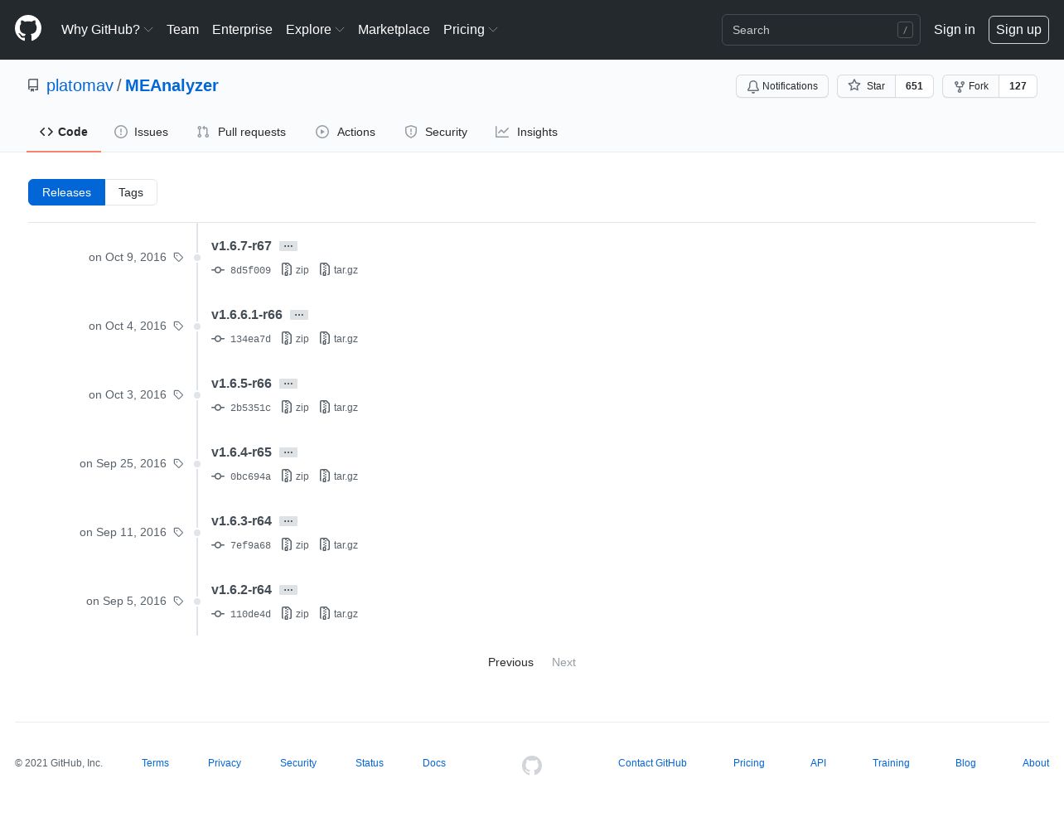This screenshot has width=1064, height=817.
Task: Click the Notifications bell button
Action: (x=781, y=86)
